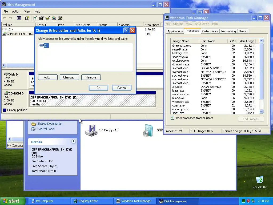This screenshot has width=273, height=205.
Task: Select the DVD drive icon in My Computer
Action: point(148,130)
